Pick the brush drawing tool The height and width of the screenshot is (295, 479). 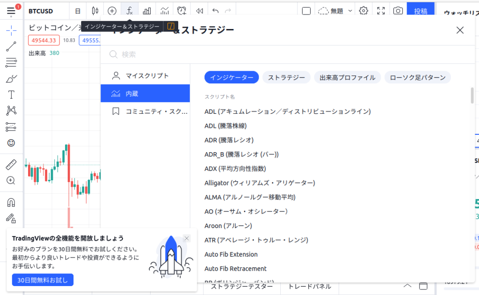click(x=11, y=79)
